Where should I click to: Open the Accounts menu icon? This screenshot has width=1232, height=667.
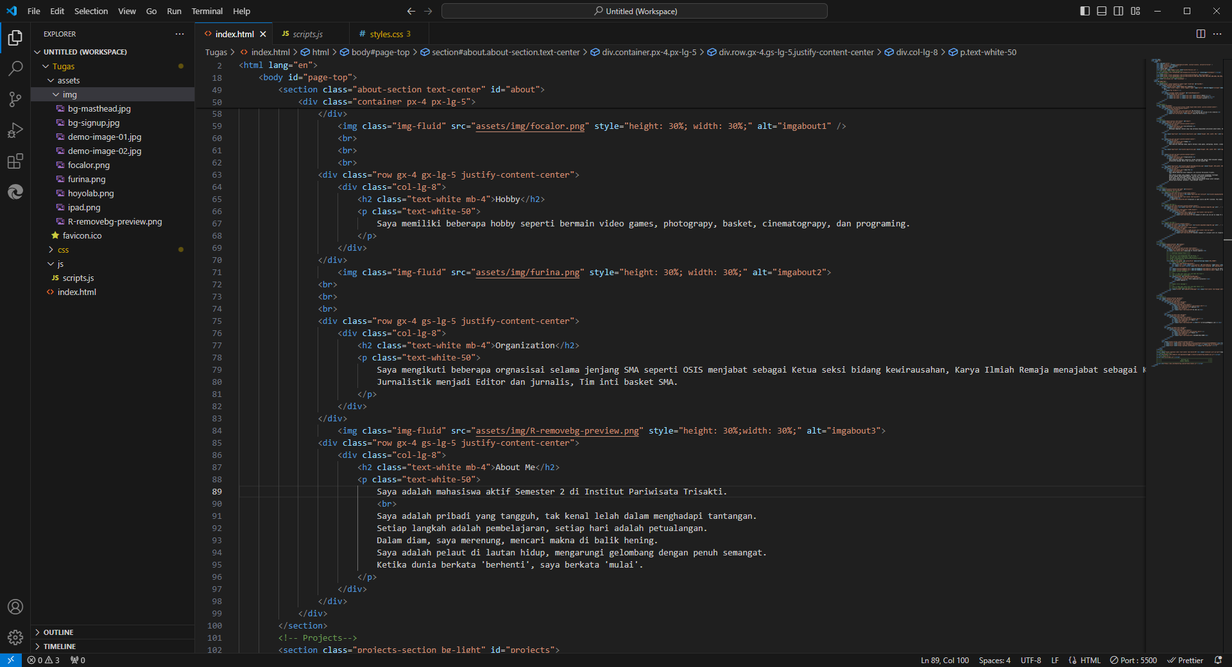(x=15, y=607)
